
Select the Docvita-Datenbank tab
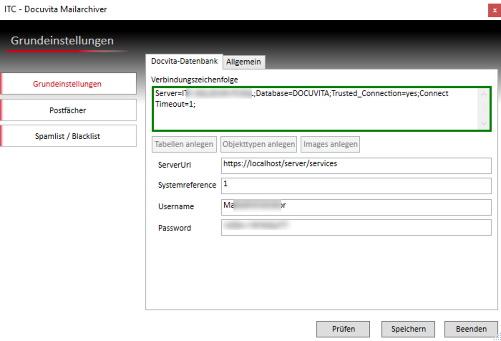184,61
